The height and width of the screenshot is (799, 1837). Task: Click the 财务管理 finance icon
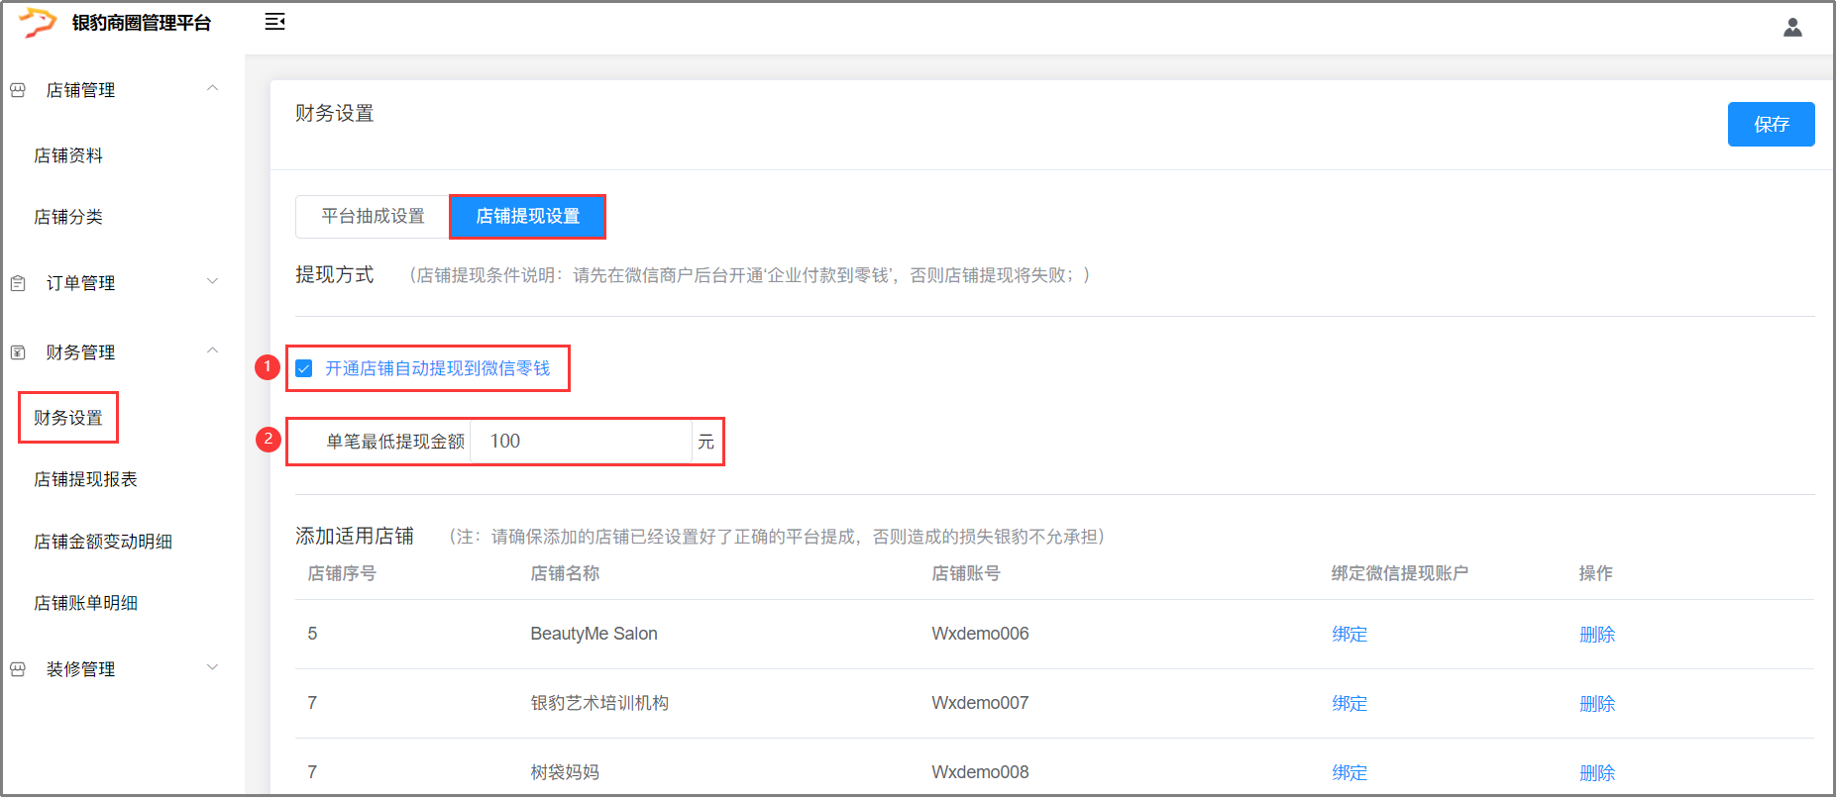[x=18, y=352]
